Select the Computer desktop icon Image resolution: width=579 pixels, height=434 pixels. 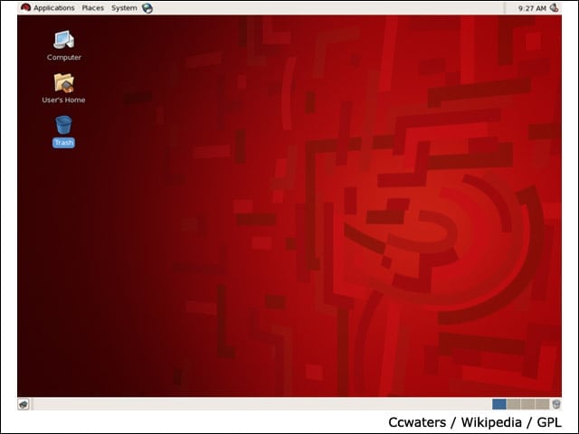(x=64, y=40)
